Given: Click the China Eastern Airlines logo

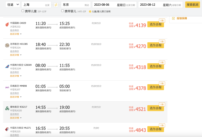Looking at the screenshot, I should [x=7, y=129].
